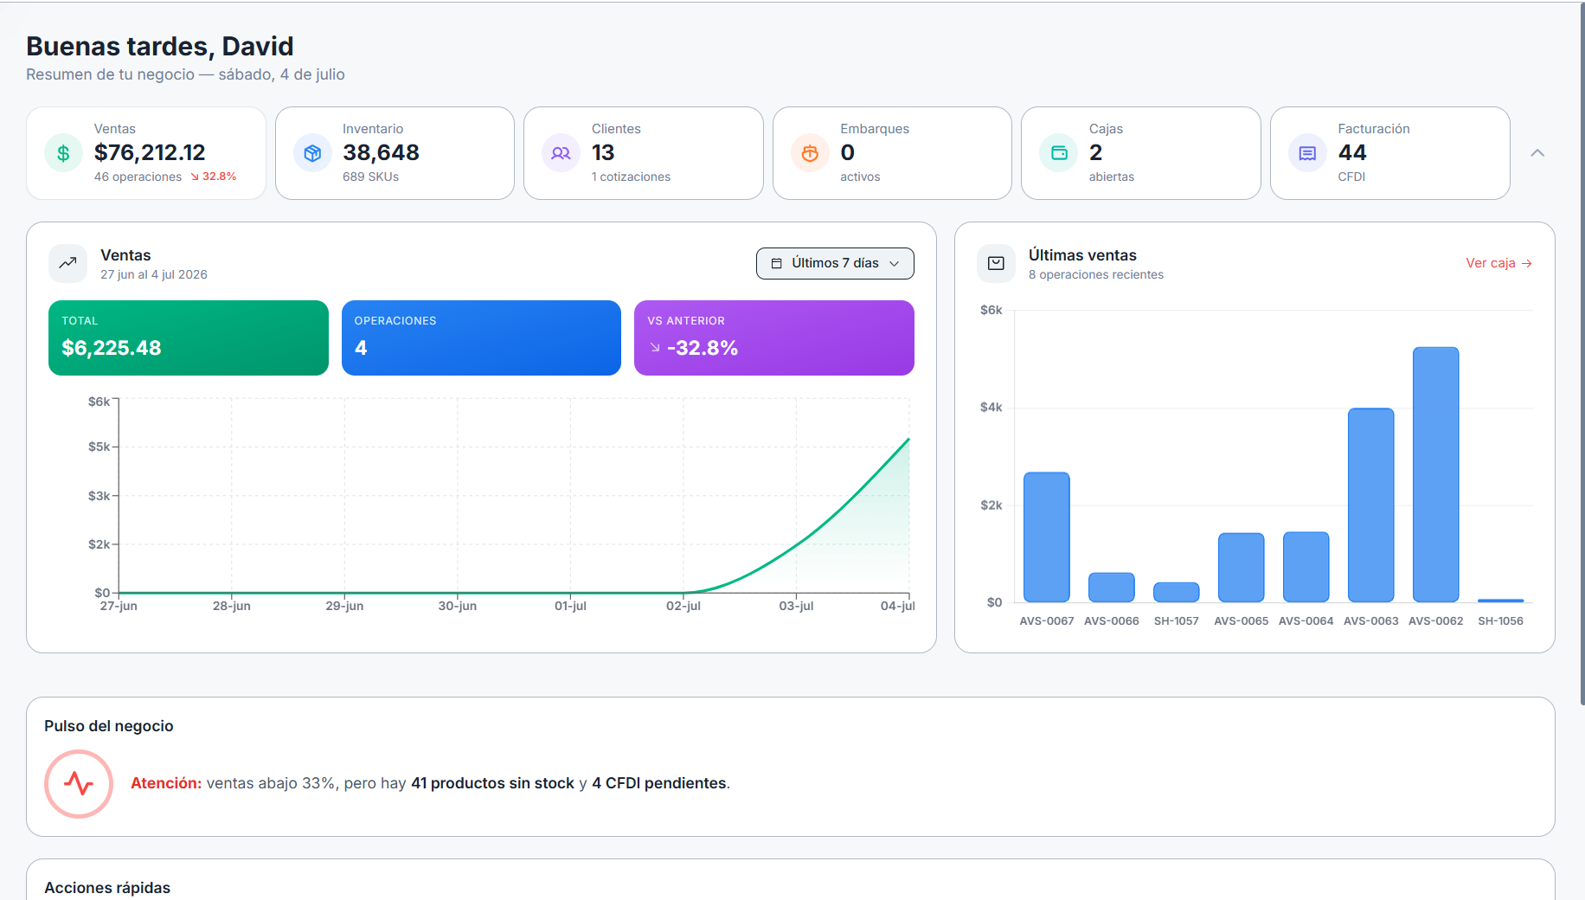Click the green TOTAL $6,225.48 tile
The image size is (1585, 900).
pos(189,337)
